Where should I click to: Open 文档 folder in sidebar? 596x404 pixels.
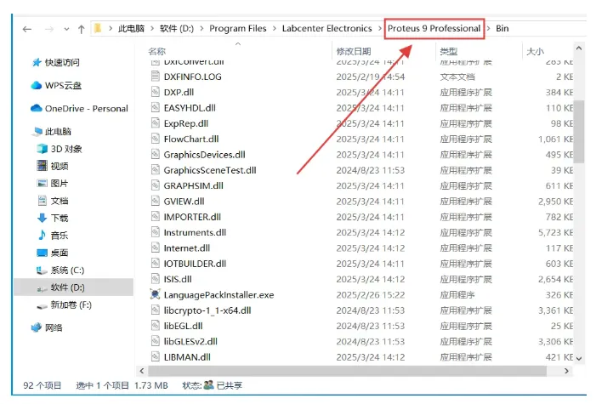tap(60, 201)
